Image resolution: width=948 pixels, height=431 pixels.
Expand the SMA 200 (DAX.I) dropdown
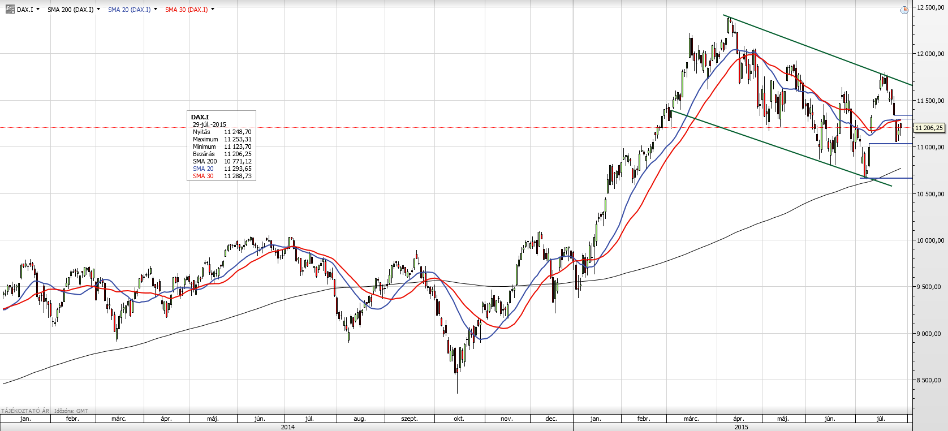pyautogui.click(x=98, y=9)
